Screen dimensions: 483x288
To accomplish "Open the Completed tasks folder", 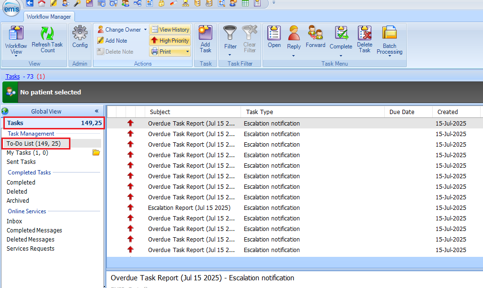I will click(x=21, y=183).
